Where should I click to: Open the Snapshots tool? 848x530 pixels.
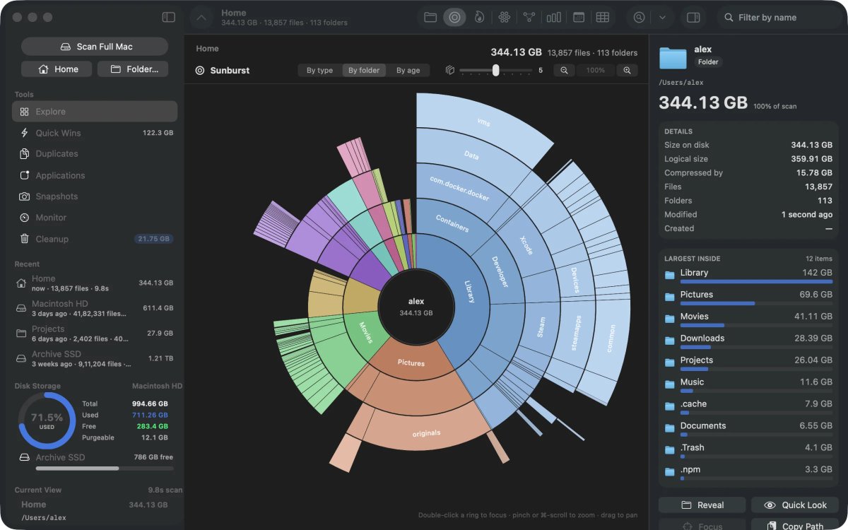pos(95,196)
